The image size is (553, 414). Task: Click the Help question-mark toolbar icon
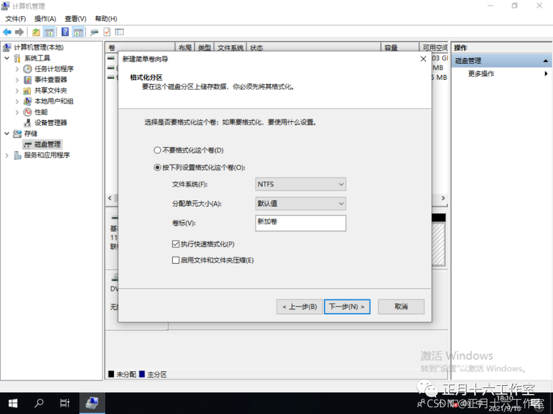pos(65,32)
